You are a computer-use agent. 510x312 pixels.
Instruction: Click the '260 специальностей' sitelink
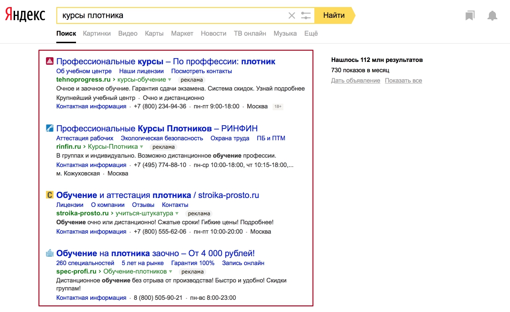point(85,263)
